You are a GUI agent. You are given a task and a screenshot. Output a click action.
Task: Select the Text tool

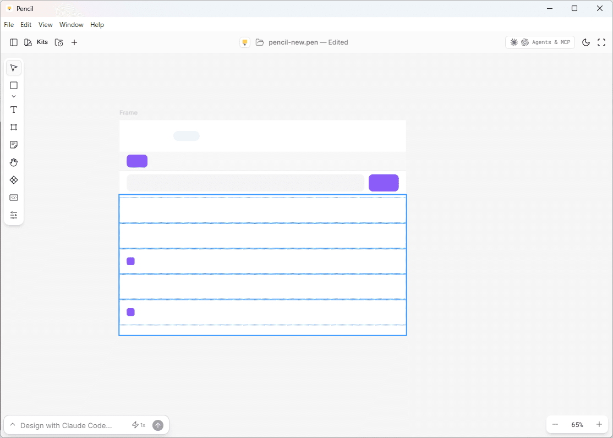point(14,109)
